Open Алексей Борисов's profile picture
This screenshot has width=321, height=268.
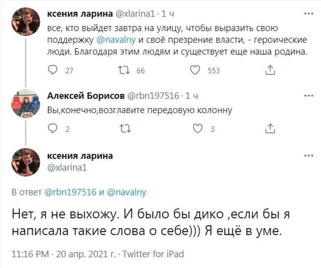click(26, 105)
